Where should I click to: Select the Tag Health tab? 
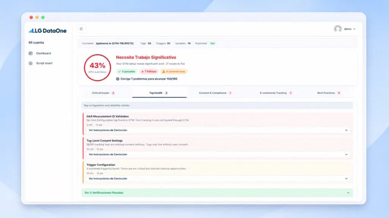(159, 93)
